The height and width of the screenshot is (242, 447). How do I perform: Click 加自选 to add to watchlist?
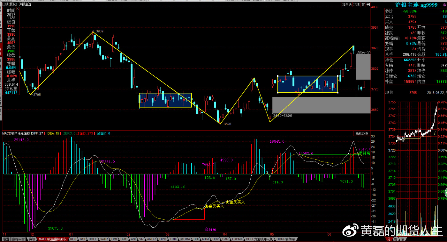(347, 4)
